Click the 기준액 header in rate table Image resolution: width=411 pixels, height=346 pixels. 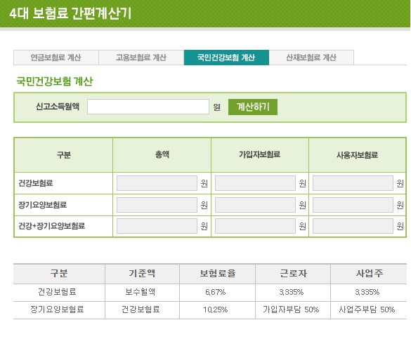(142, 274)
